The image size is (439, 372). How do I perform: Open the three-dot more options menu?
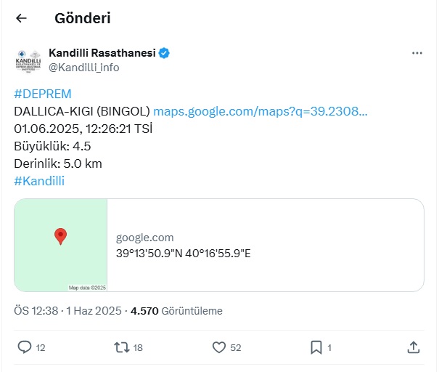click(x=417, y=53)
